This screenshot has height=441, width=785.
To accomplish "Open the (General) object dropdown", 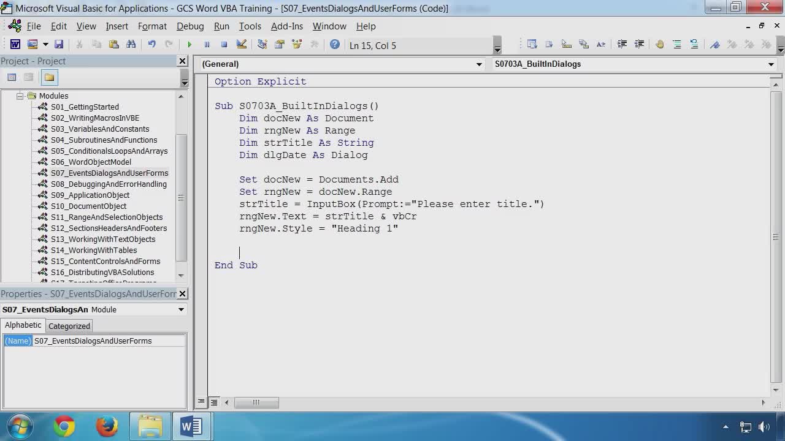I will point(479,64).
